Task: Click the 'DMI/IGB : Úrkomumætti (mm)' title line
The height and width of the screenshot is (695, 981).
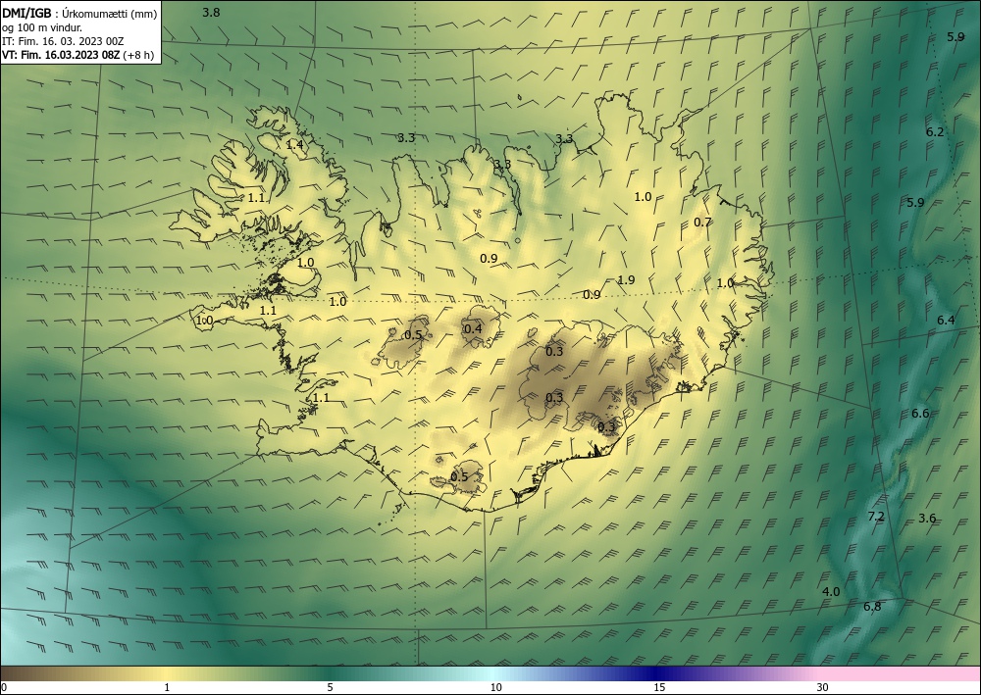Action: 79,13
